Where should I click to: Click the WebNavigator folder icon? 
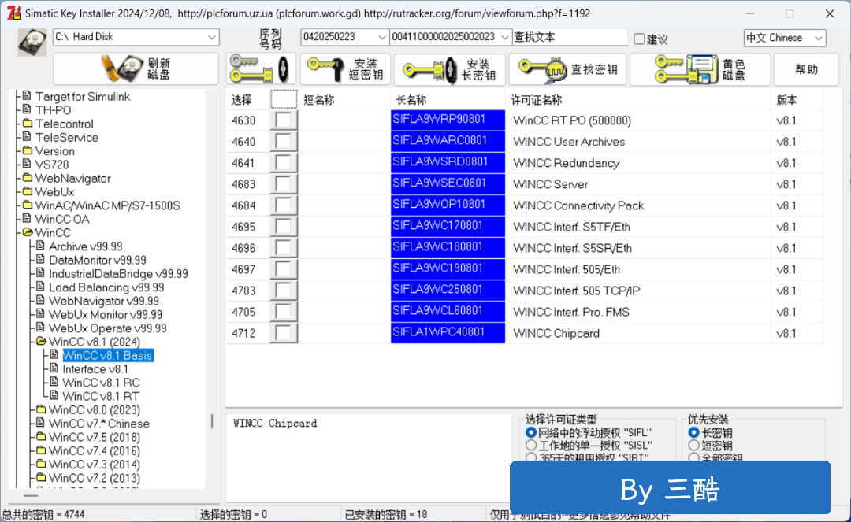click(x=28, y=178)
